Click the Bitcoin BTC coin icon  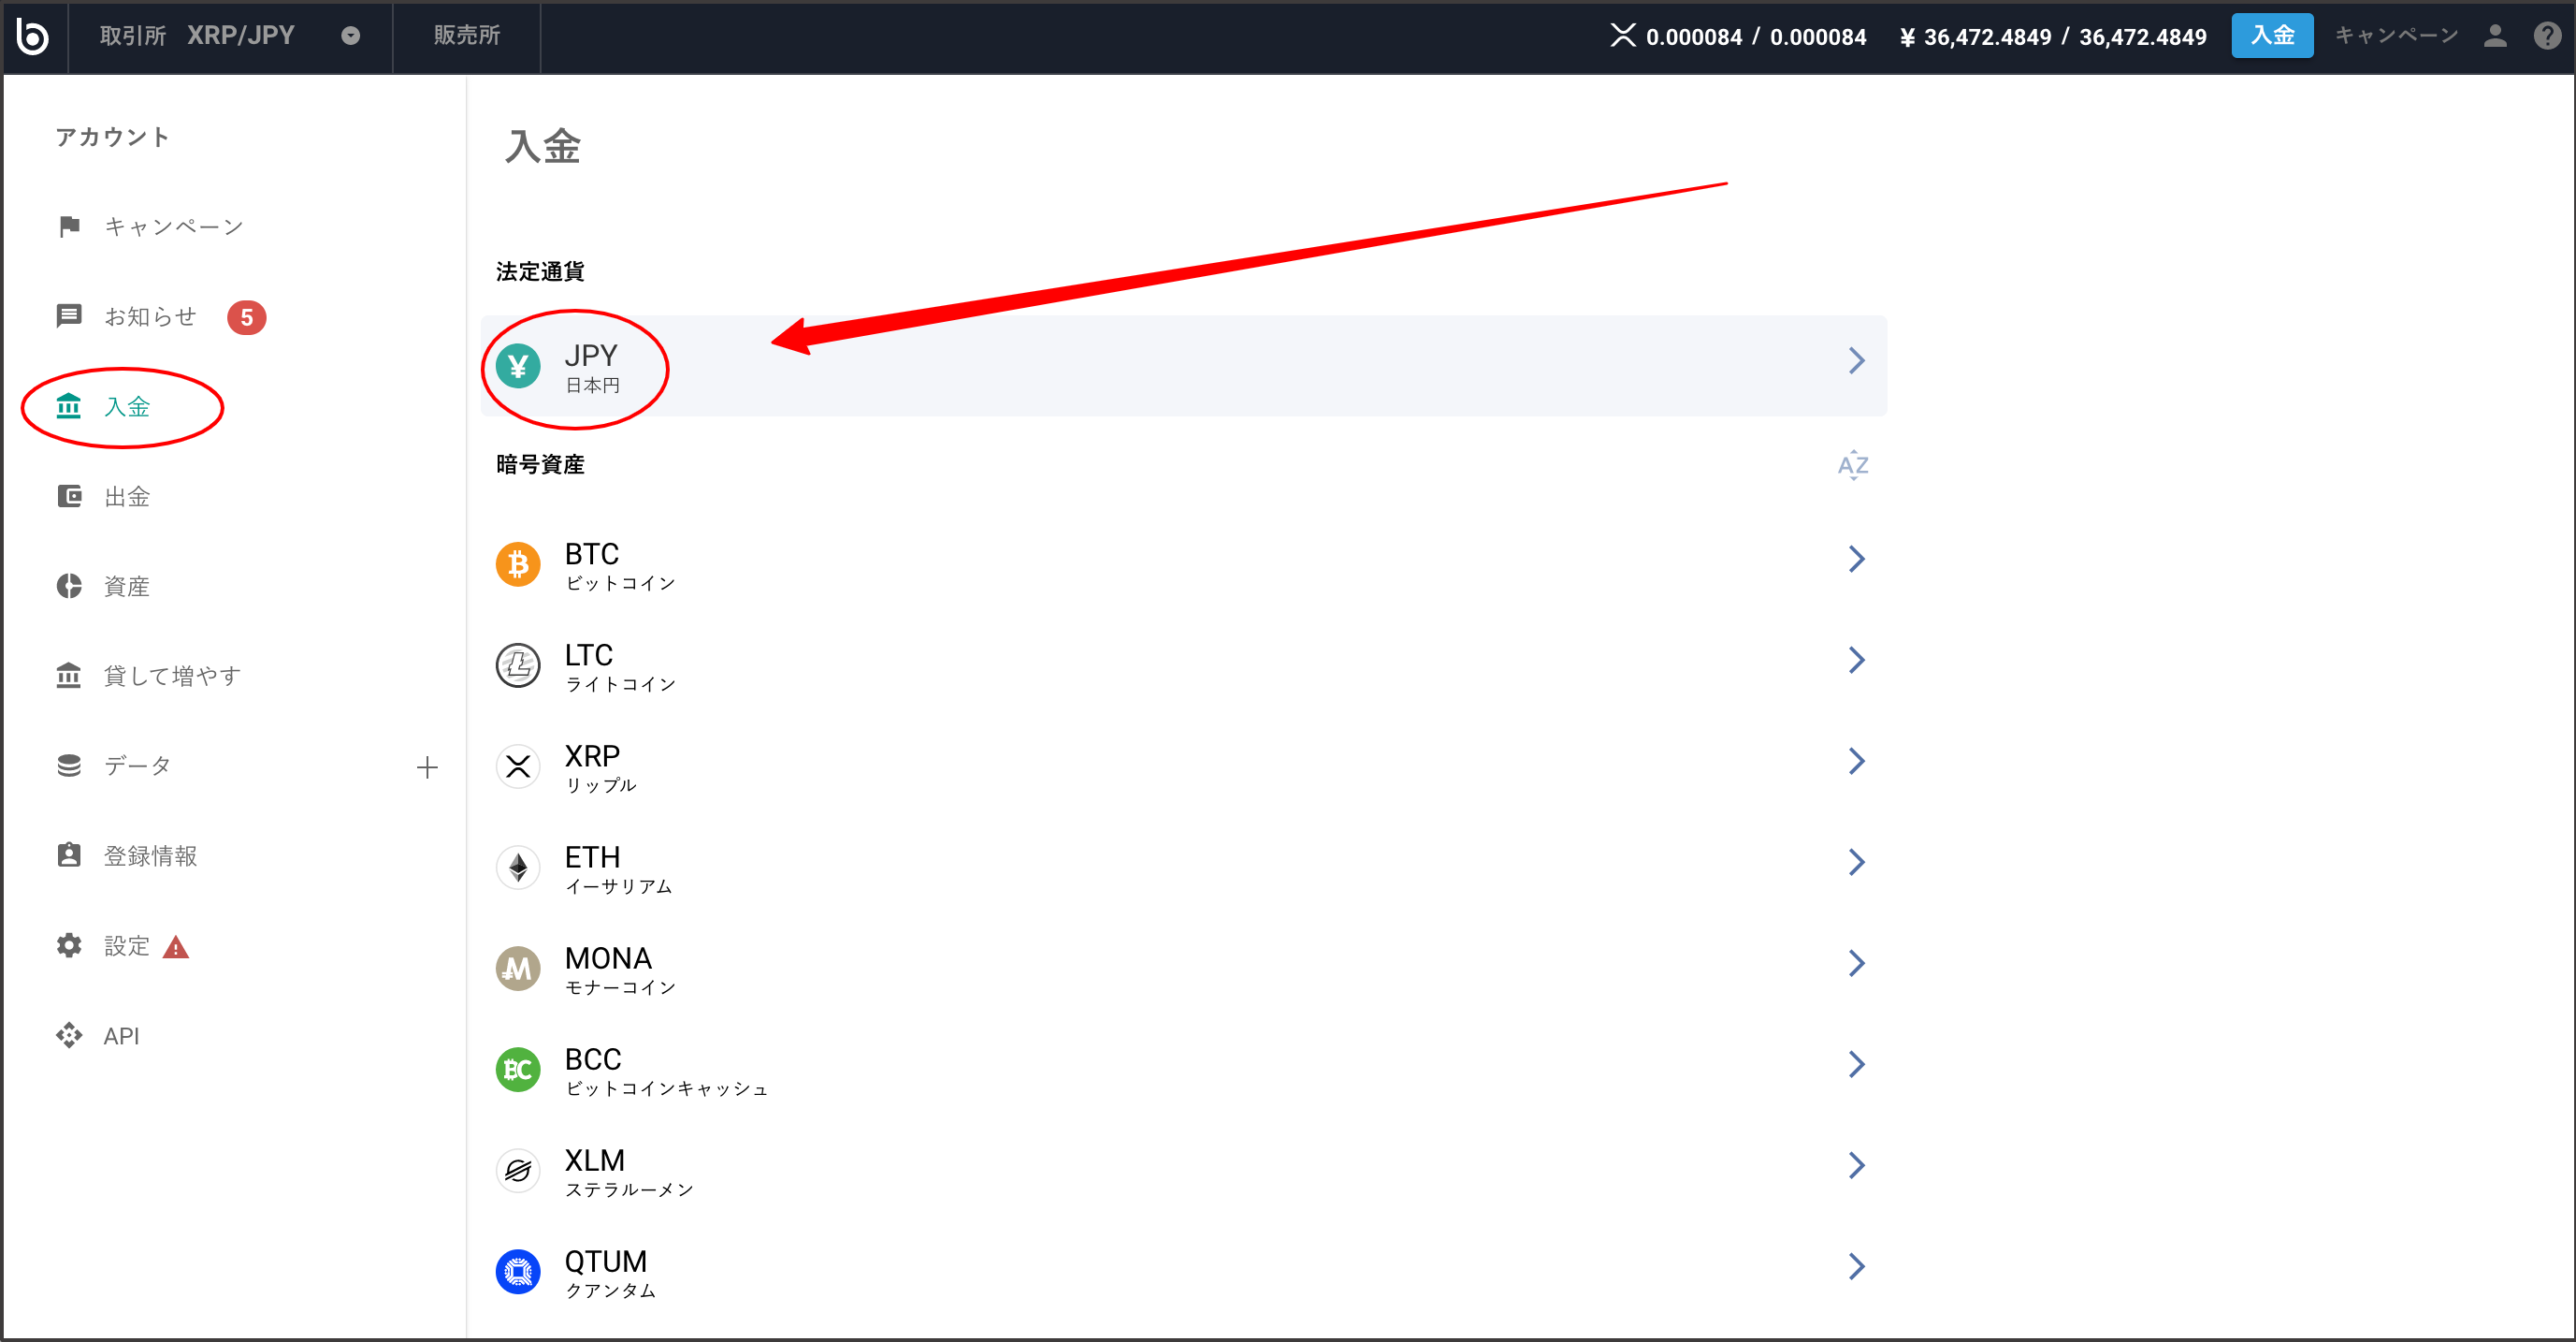(518, 564)
